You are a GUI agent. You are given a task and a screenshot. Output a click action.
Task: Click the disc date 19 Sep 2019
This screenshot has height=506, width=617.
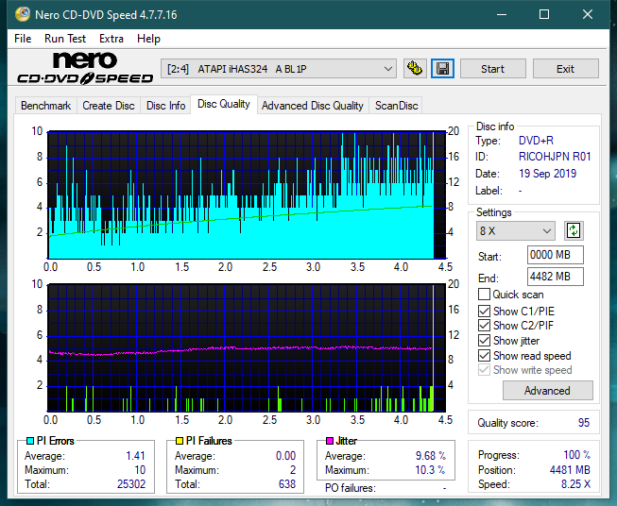(x=547, y=174)
